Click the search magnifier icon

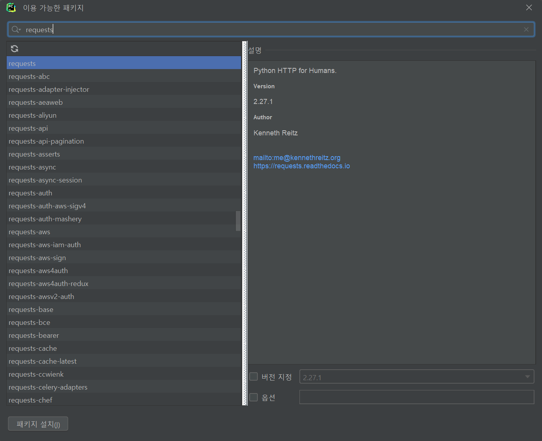(16, 29)
